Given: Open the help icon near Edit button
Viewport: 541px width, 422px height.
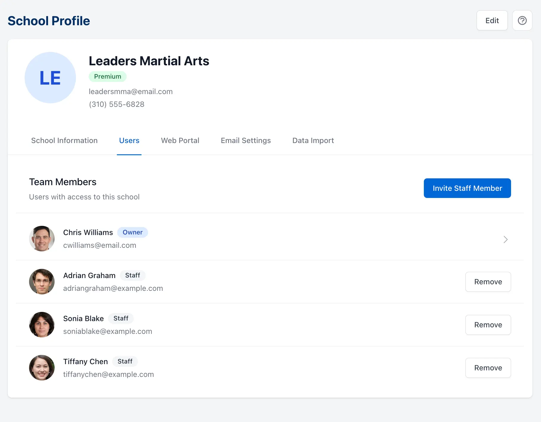Looking at the screenshot, I should click(x=522, y=20).
